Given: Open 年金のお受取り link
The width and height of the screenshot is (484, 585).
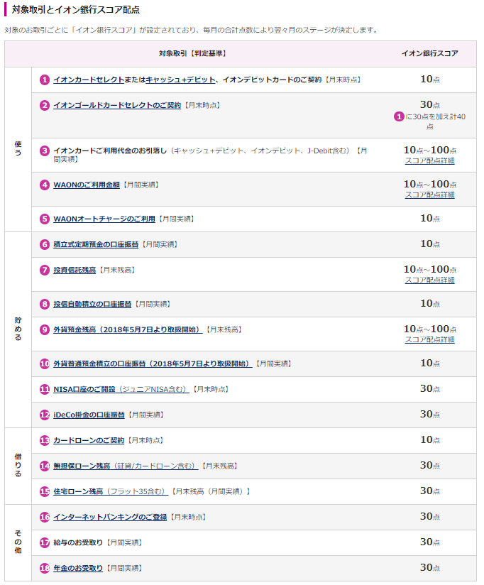Looking at the screenshot, I should coord(78,568).
